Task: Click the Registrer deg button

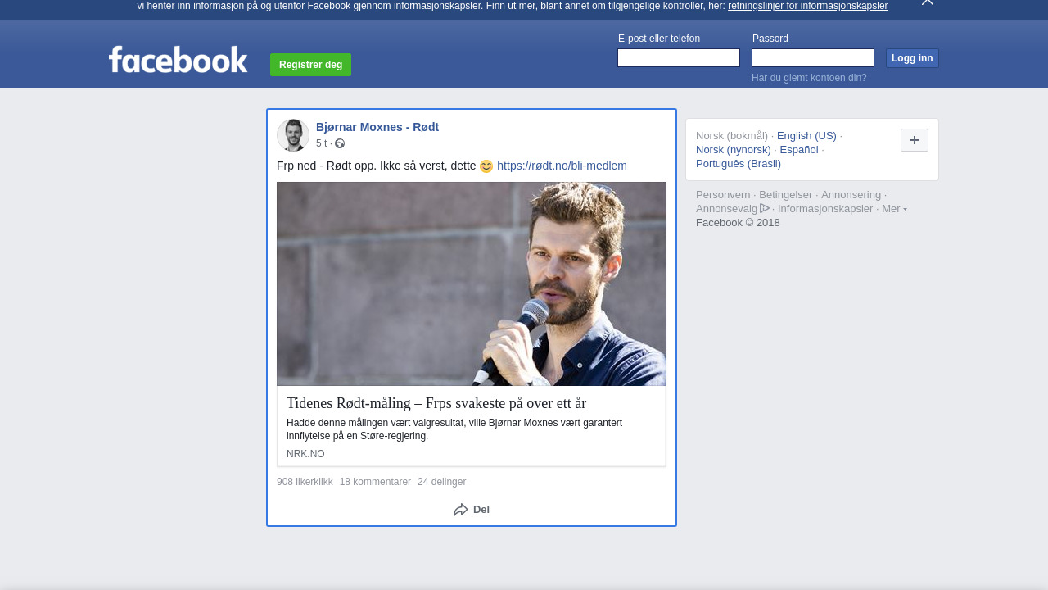Action: pyautogui.click(x=310, y=65)
